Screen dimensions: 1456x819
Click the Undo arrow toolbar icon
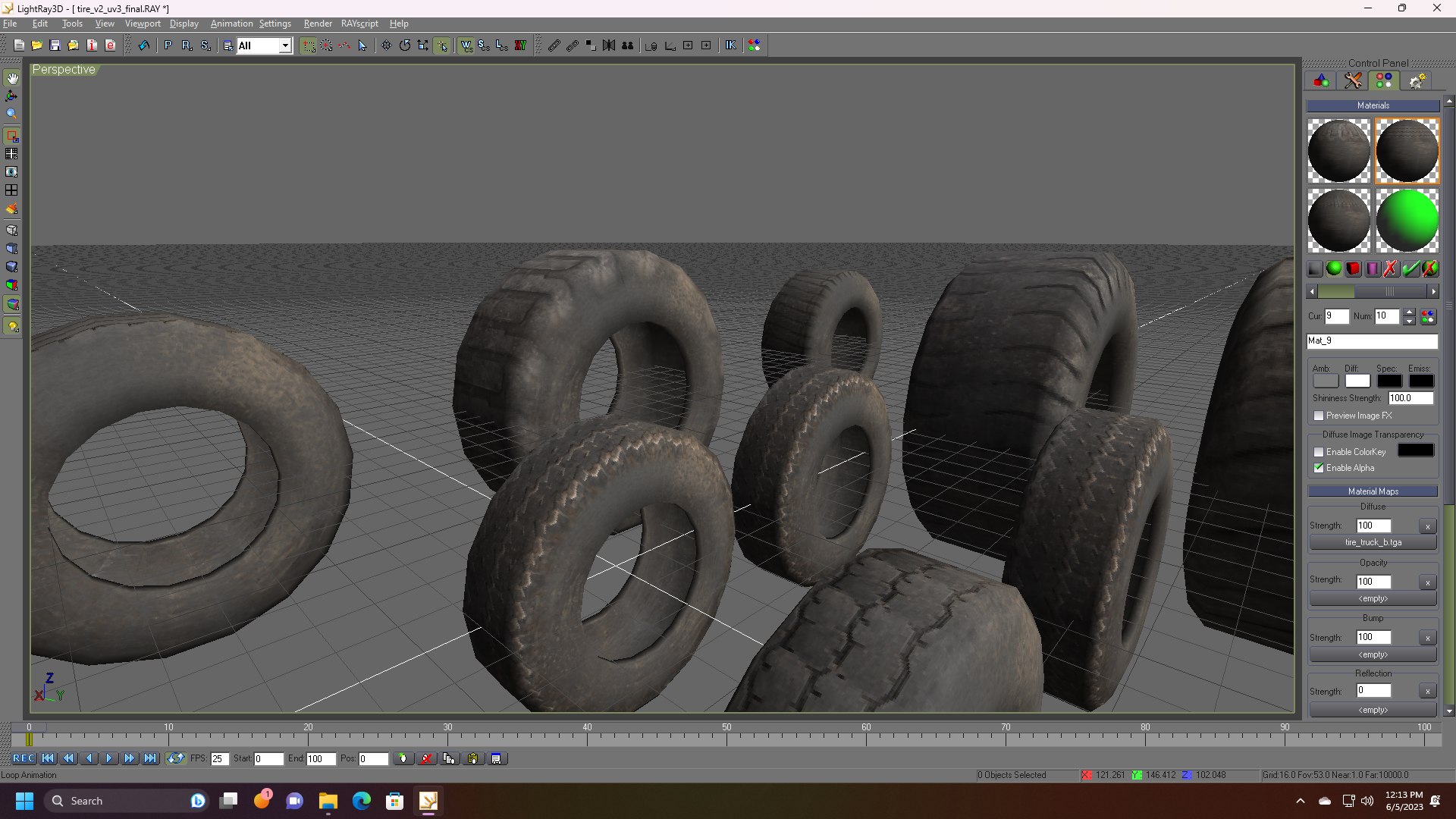[x=144, y=45]
